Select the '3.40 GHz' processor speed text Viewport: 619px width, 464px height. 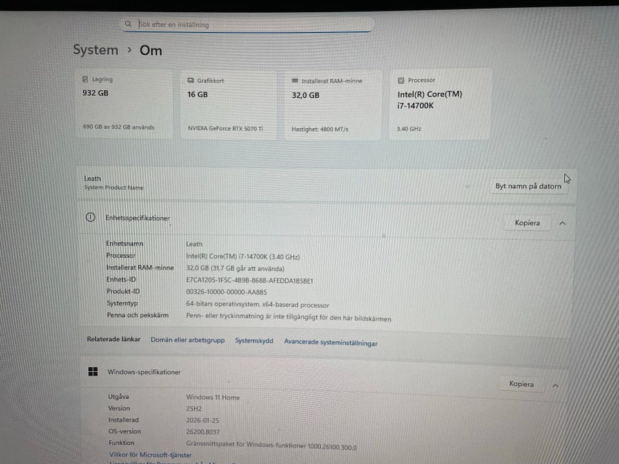click(409, 129)
